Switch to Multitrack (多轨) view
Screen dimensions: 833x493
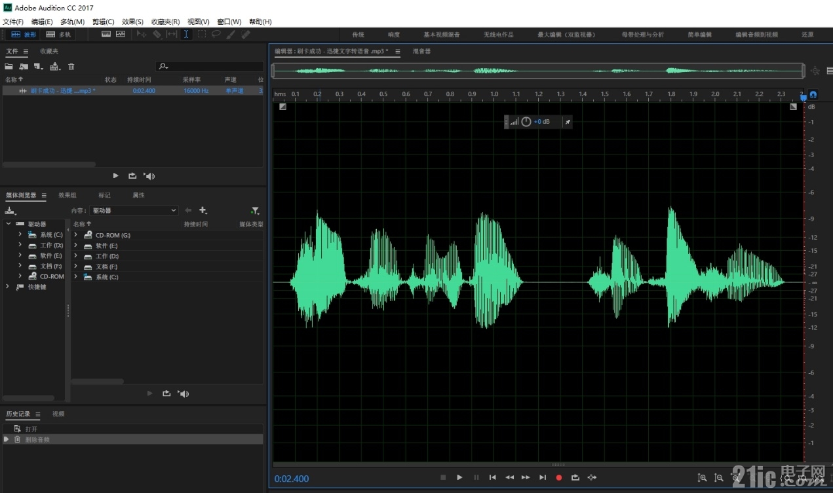pos(58,35)
